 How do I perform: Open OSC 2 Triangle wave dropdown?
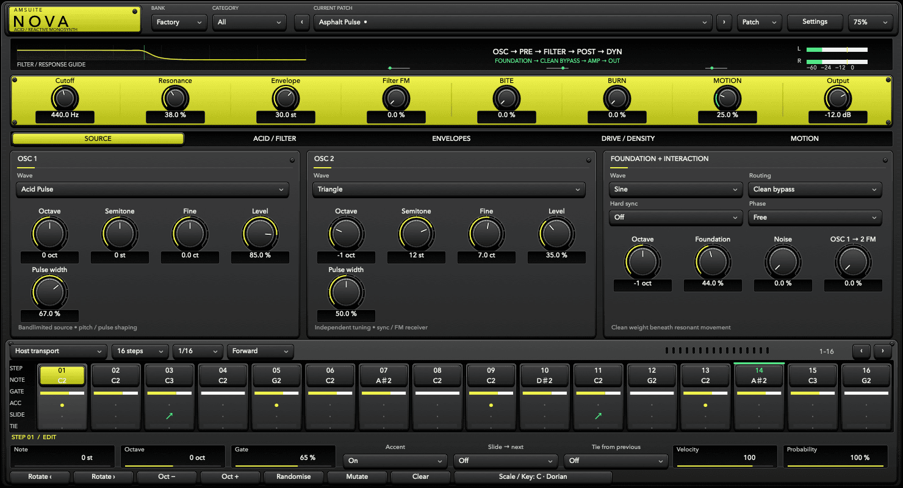point(448,189)
